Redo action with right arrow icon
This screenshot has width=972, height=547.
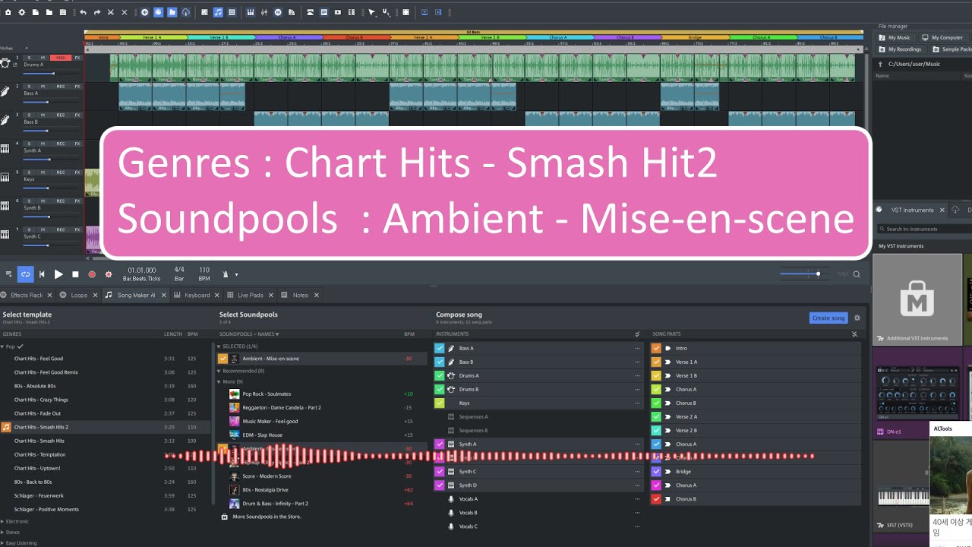[96, 12]
